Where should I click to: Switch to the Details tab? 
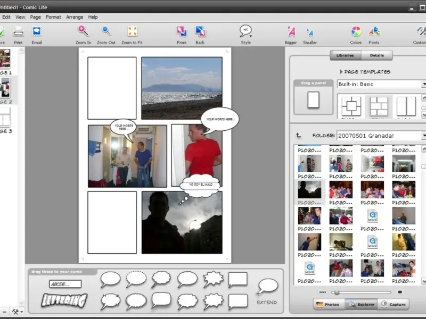coord(377,55)
